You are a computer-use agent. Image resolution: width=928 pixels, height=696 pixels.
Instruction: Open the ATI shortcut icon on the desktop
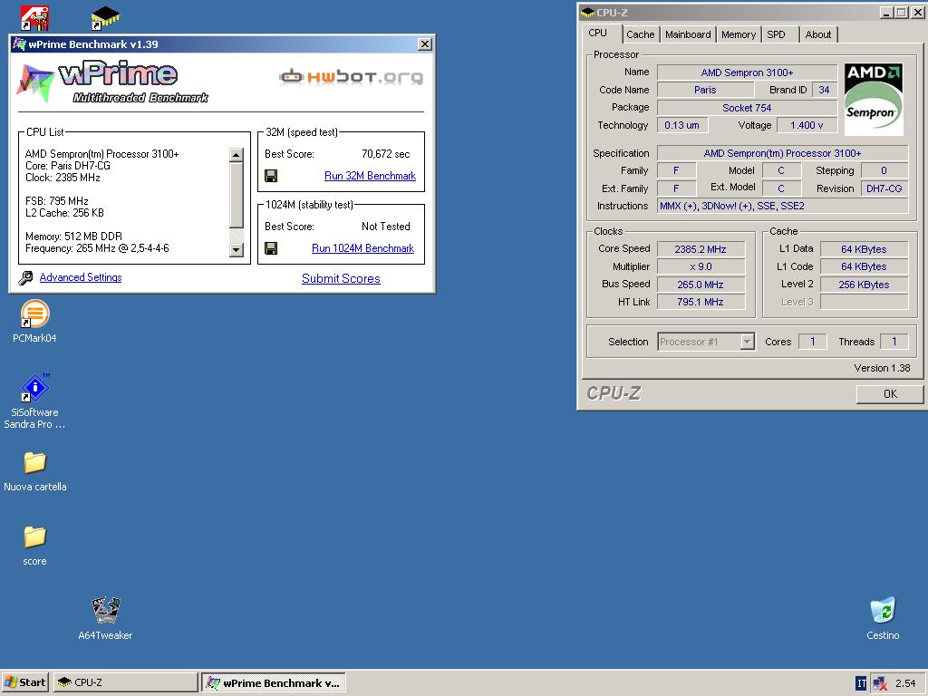[34, 18]
